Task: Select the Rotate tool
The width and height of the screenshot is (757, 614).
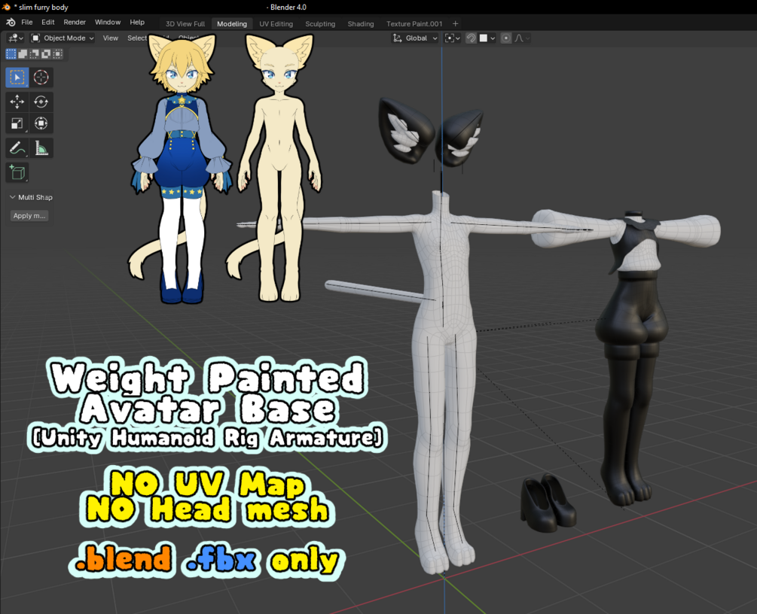Action: coord(41,102)
